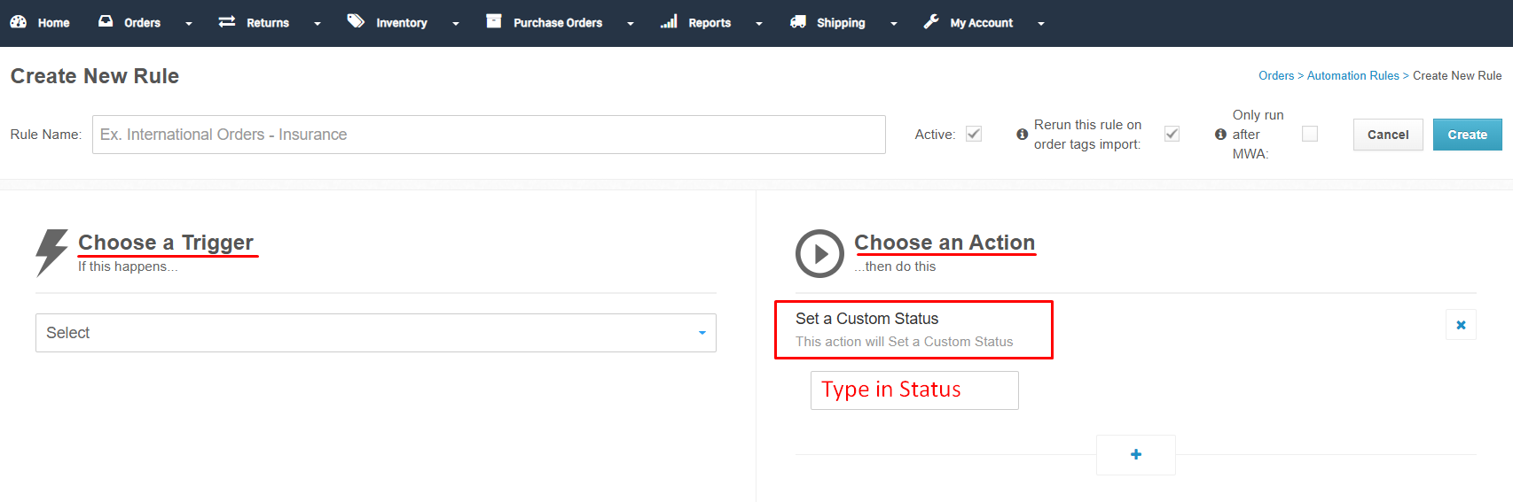Image resolution: width=1513 pixels, height=502 pixels.
Task: Click the Shipping truck icon
Action: [798, 22]
